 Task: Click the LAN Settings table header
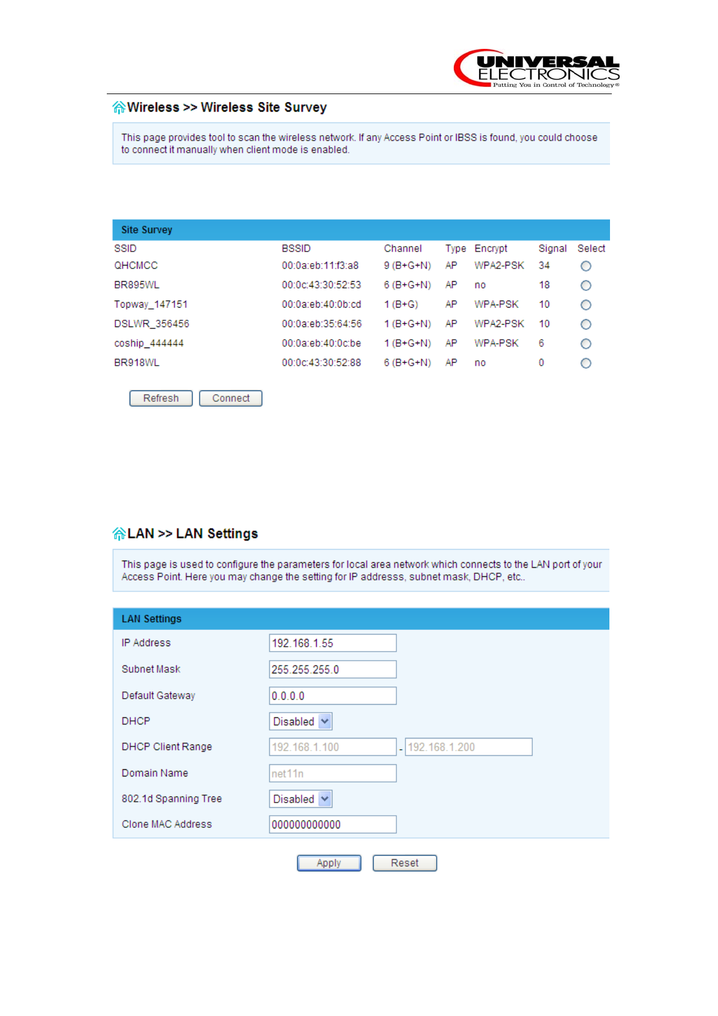tap(361, 619)
